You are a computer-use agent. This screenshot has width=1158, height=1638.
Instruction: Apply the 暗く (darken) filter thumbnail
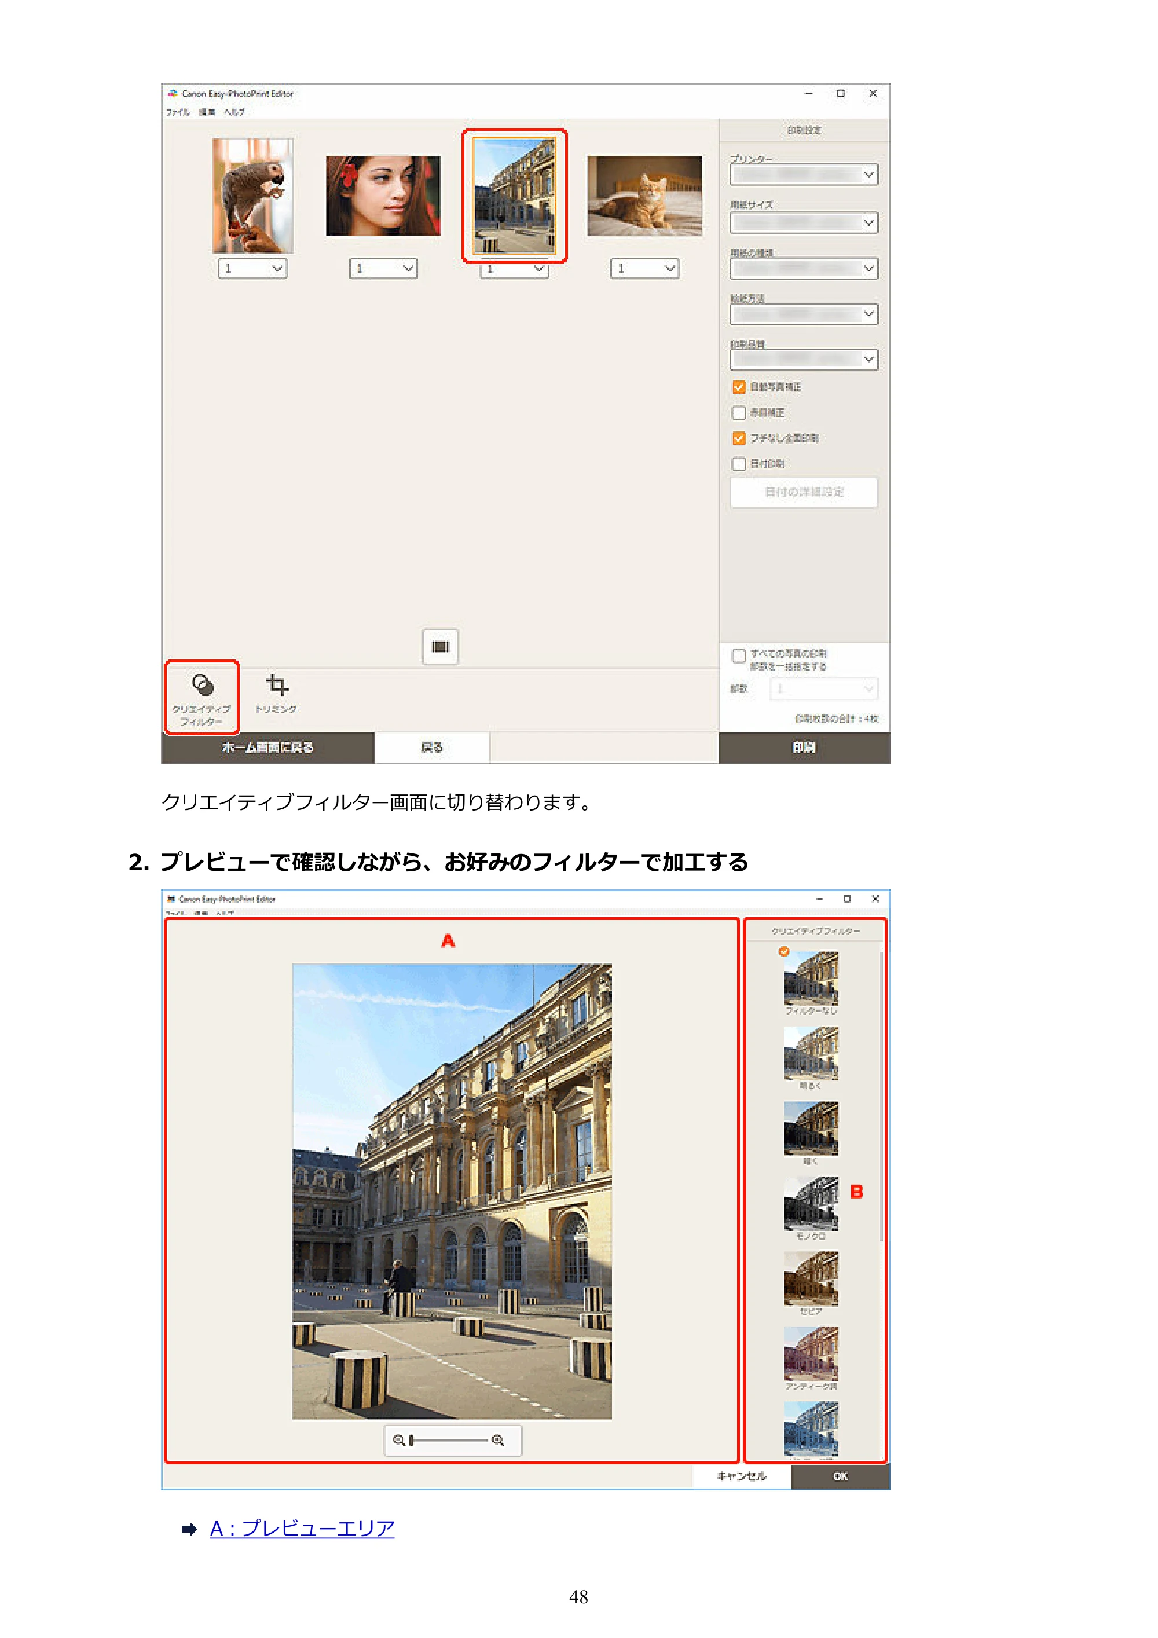coord(811,1128)
